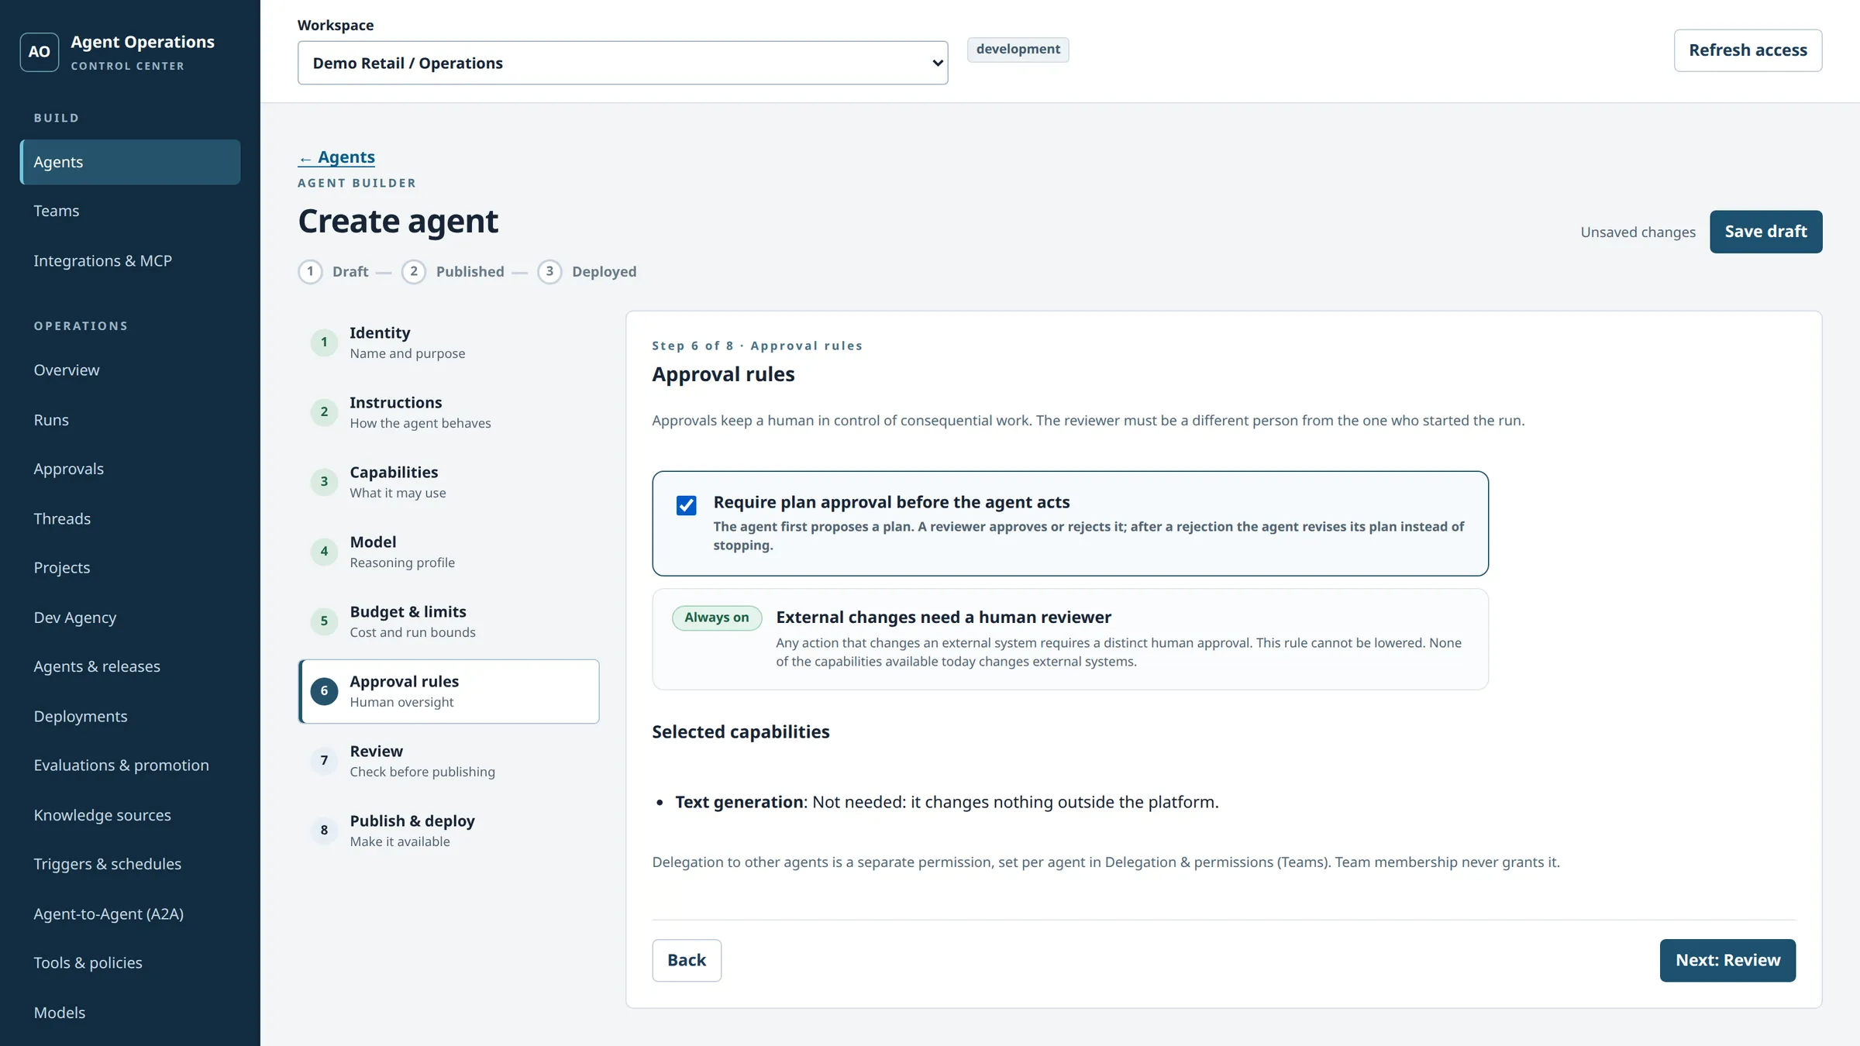Viewport: 1860px width, 1046px height.
Task: Click the Deployed stage circle marker
Action: click(549, 271)
